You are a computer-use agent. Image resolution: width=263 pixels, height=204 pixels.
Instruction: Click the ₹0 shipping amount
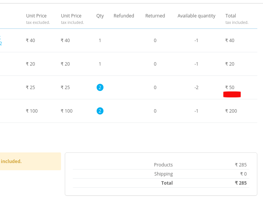(x=243, y=174)
